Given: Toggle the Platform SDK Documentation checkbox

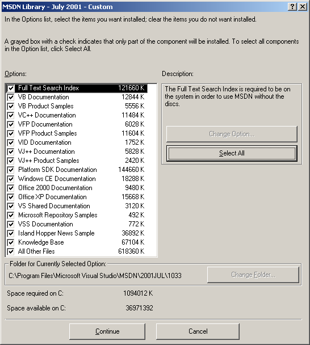Looking at the screenshot, I should pos(11,170).
